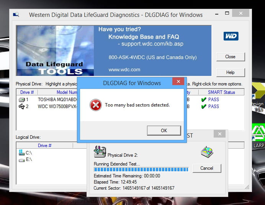The width and height of the screenshot is (265, 205).
Task: Click the DLGDIAG app icon in the title bar
Action: 16,15
